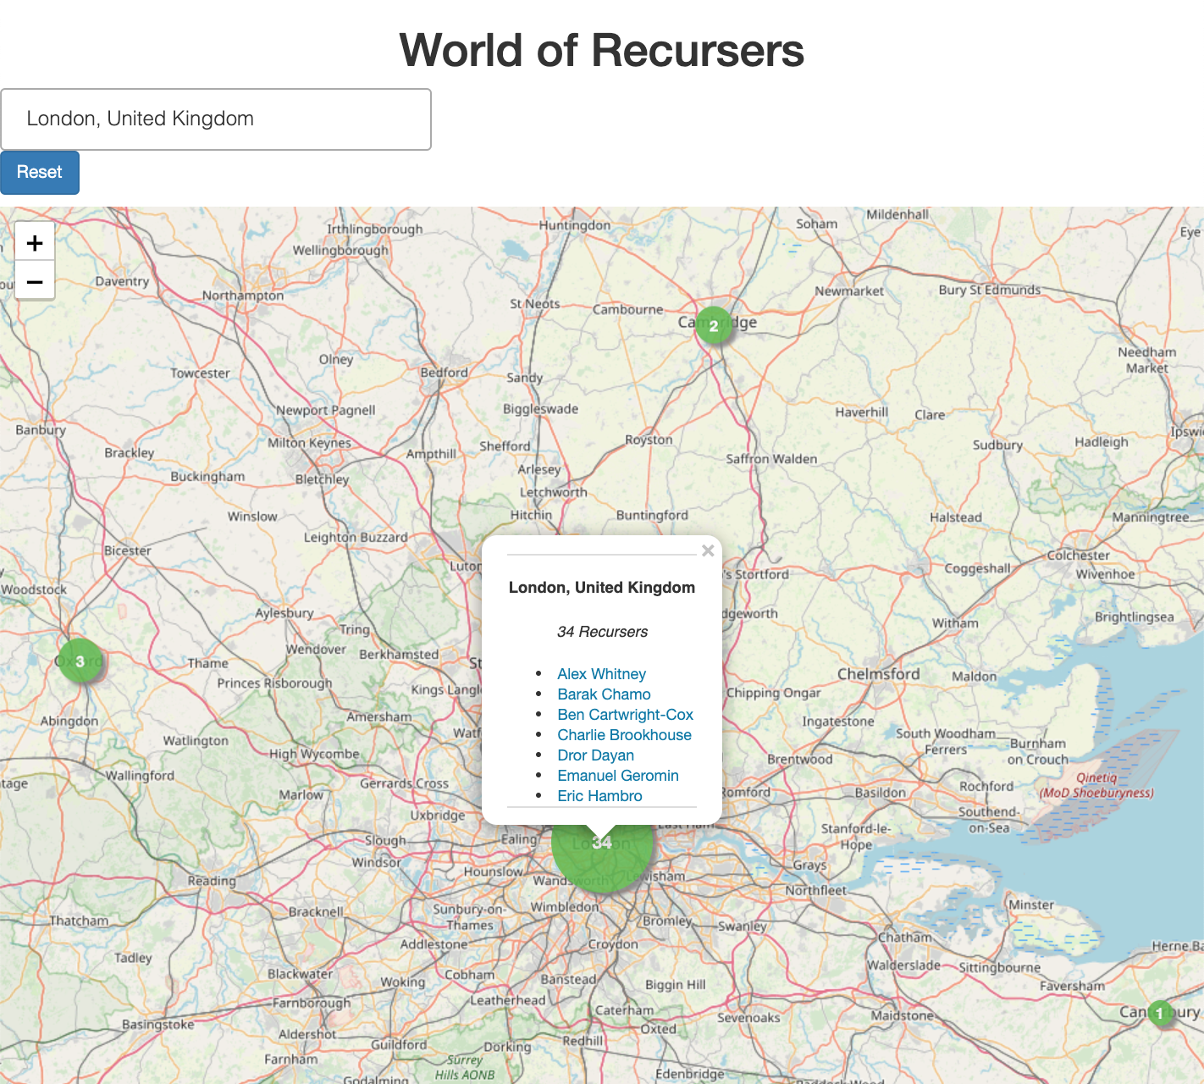Zoom in the map with plus button

coord(35,243)
